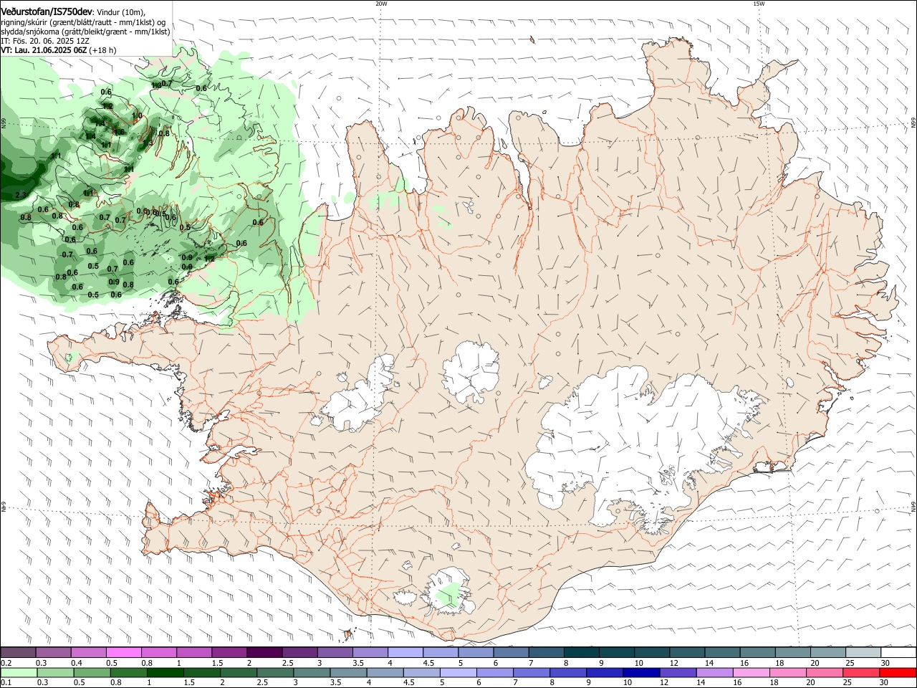
Task: Click the "1.0" precipitation value on the map
Action: [138, 116]
